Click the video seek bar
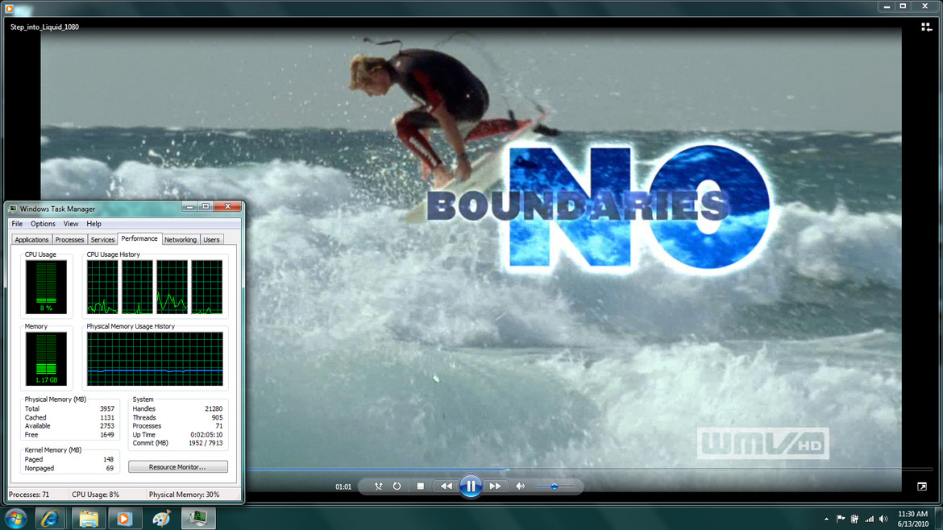The image size is (943, 530). (x=589, y=470)
